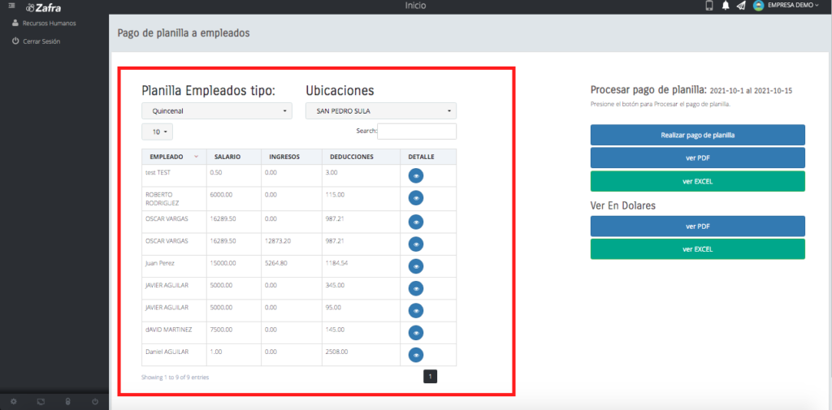View detail eye for Juan Perez
The image size is (832, 410).
click(416, 266)
